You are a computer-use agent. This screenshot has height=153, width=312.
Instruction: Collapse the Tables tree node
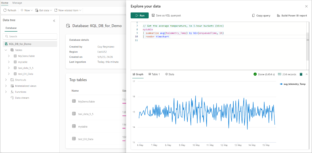click(x=6, y=50)
